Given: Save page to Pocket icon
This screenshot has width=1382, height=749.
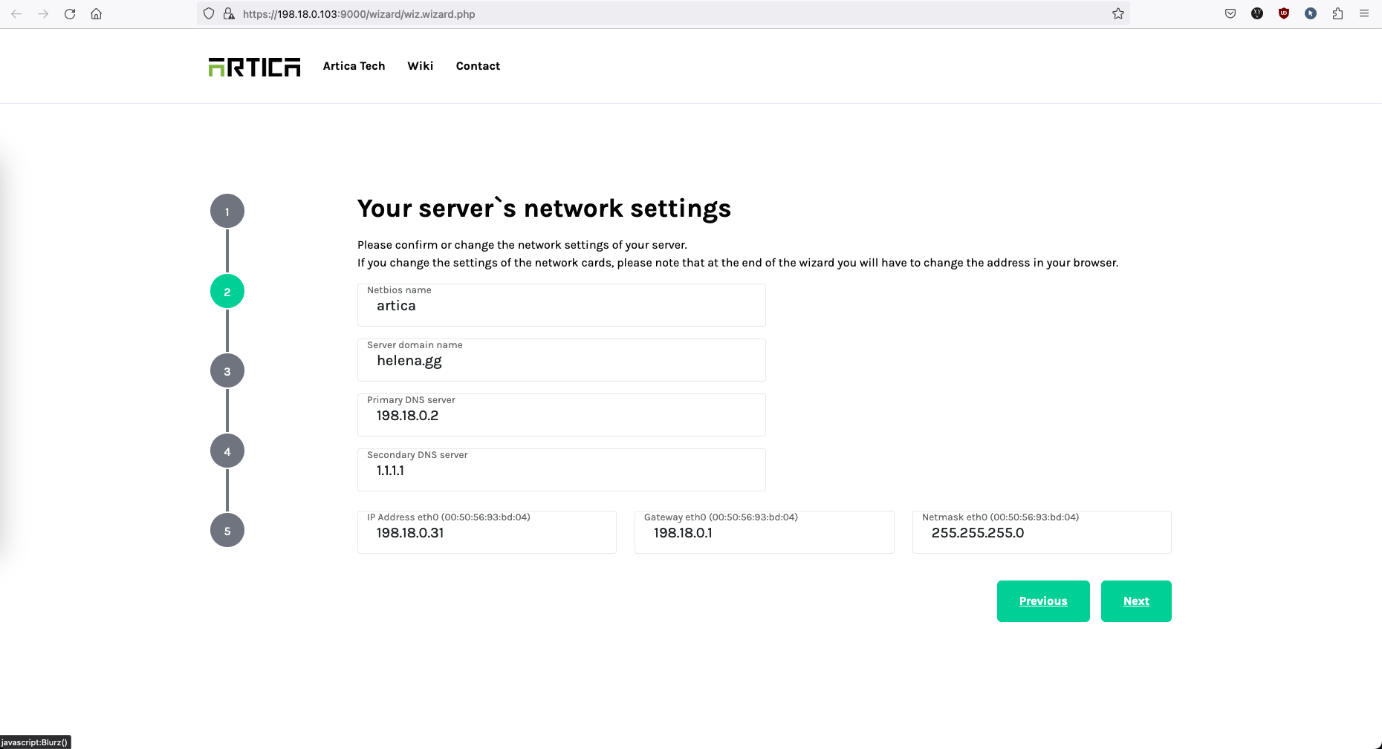Looking at the screenshot, I should click(1230, 14).
